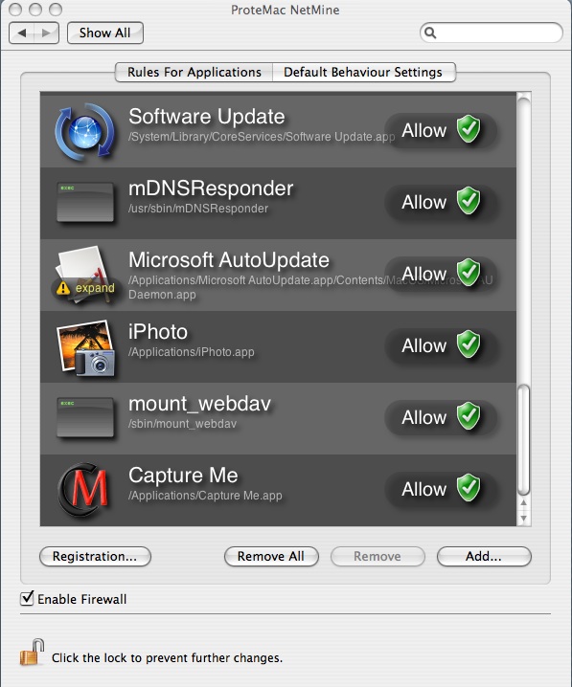
Task: Select the /usr/sbin/mDNSResponder path text
Action: (x=197, y=209)
